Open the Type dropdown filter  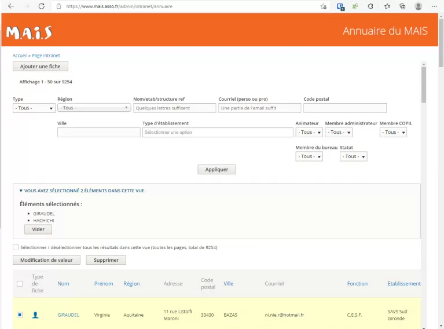tap(34, 108)
